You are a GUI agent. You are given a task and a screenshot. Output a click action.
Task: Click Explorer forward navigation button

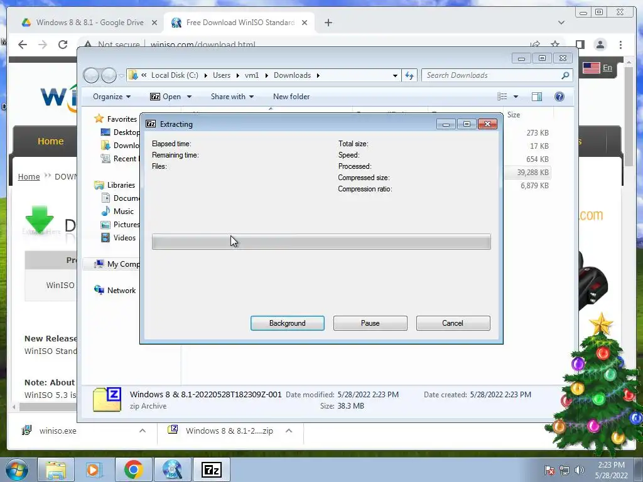coord(109,75)
